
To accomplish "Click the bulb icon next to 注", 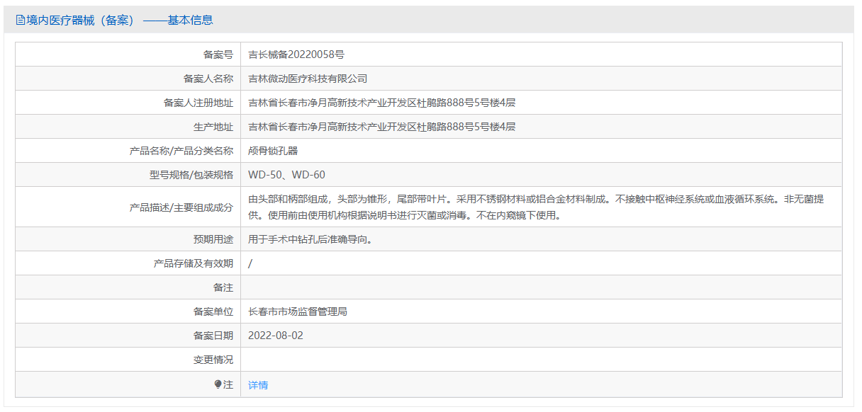I will [218, 384].
